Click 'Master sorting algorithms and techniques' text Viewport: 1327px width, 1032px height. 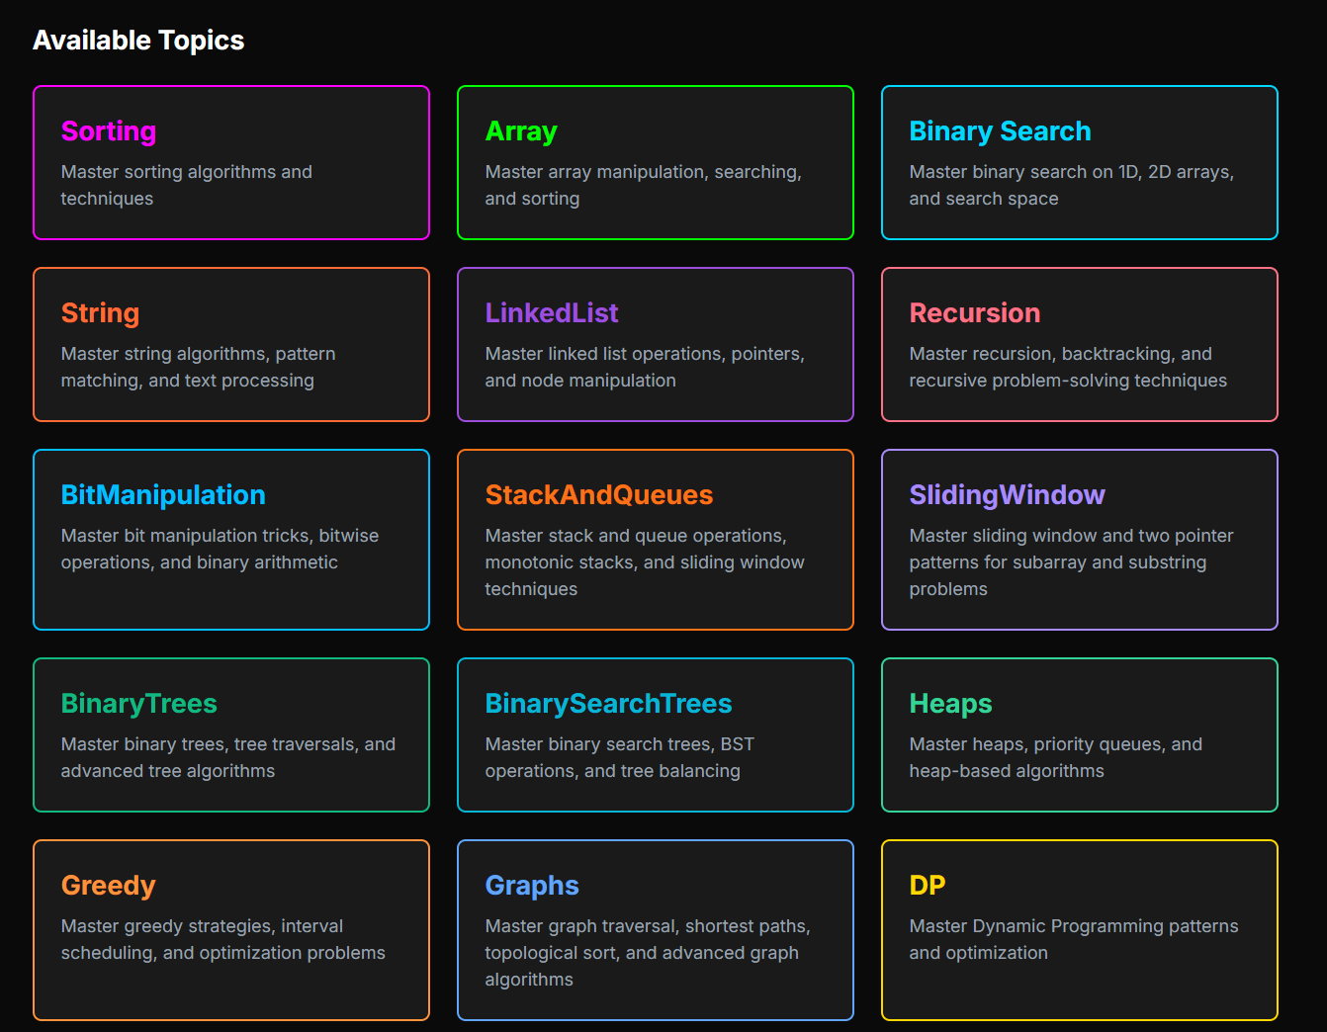pos(187,185)
